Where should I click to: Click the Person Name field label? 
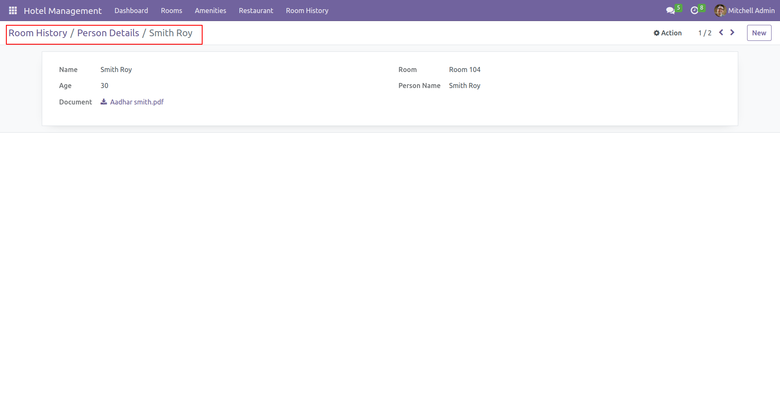(x=419, y=86)
